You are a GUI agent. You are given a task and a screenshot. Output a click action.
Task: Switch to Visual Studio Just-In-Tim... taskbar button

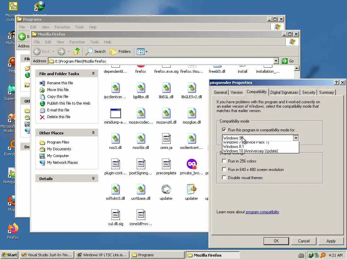(47, 255)
